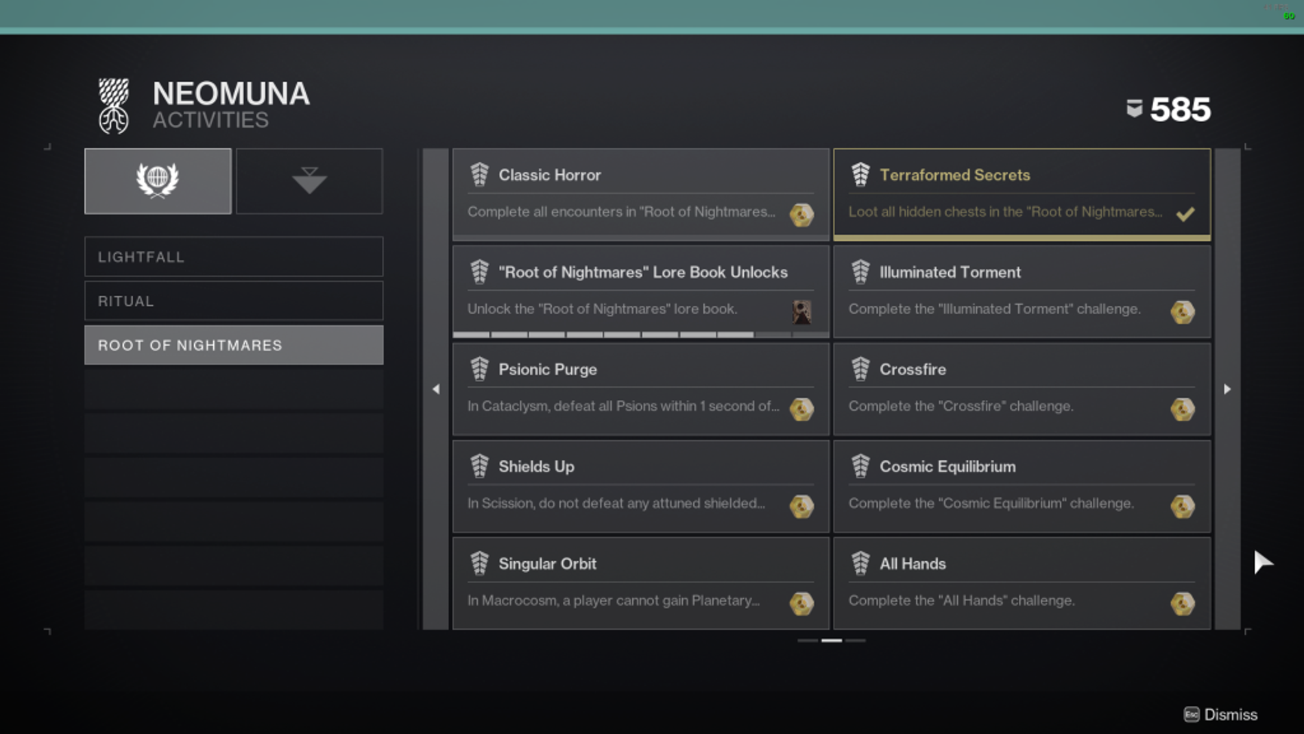Select the Crossfire challenge card
This screenshot has width=1304, height=734.
point(1021,389)
